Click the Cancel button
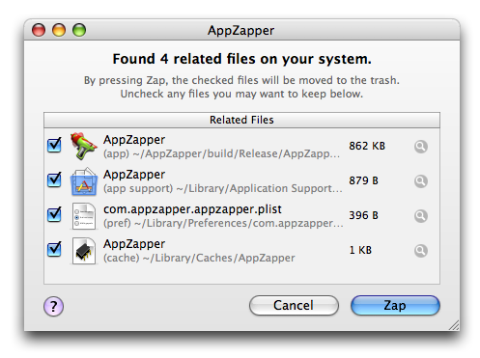Image resolution: width=480 pixels, height=358 pixels. tap(294, 305)
